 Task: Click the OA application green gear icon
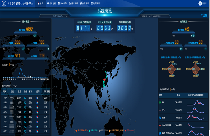point(160,102)
